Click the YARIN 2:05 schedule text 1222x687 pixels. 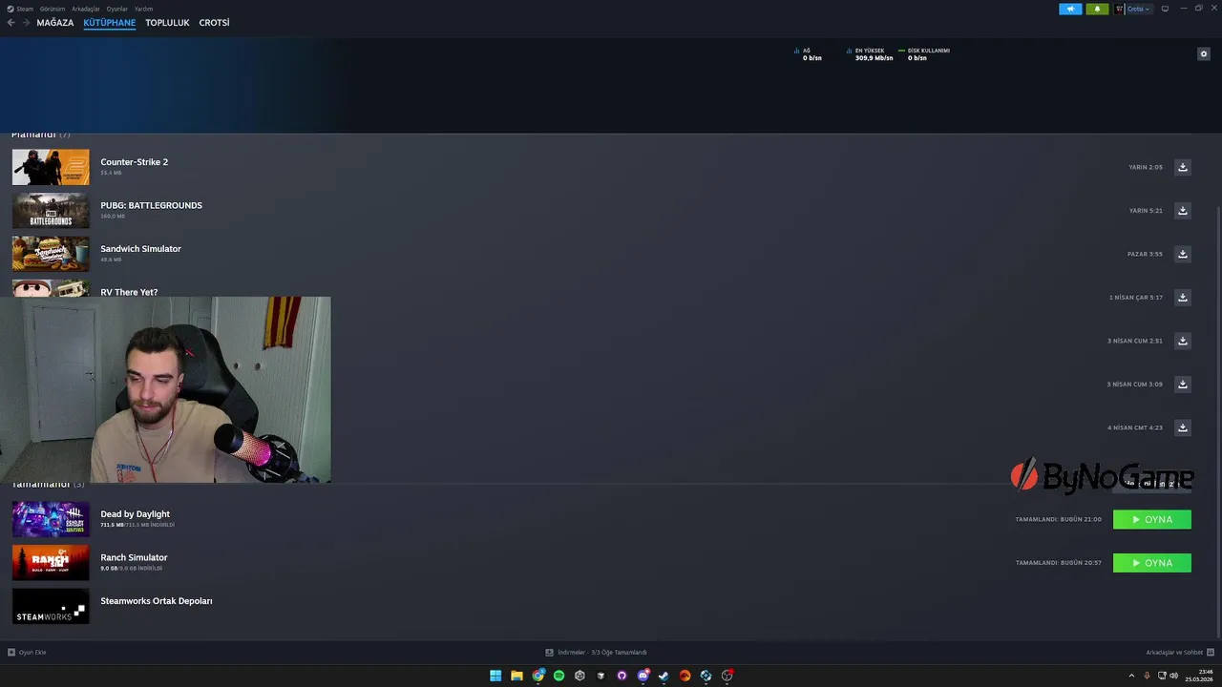point(1146,167)
